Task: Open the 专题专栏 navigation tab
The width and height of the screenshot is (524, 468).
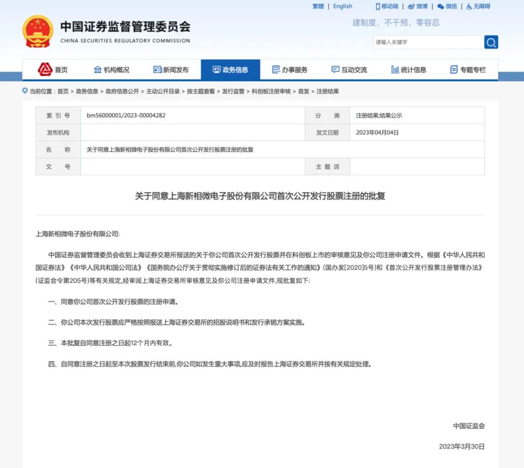Action: (468, 69)
